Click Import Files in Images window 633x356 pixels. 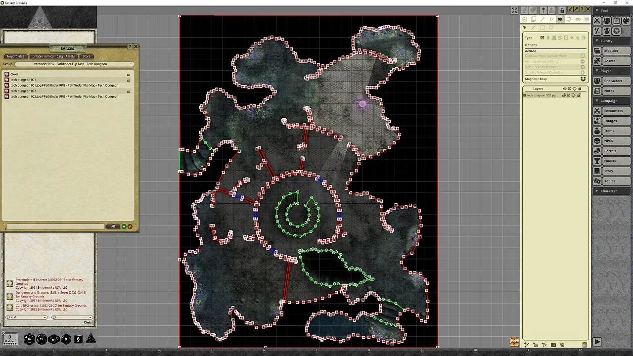15,56
